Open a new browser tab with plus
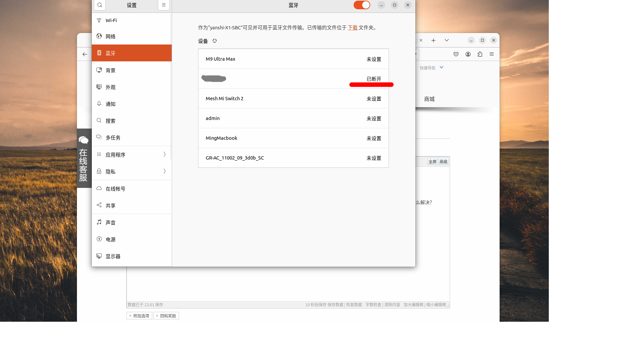634x356 pixels. [433, 41]
